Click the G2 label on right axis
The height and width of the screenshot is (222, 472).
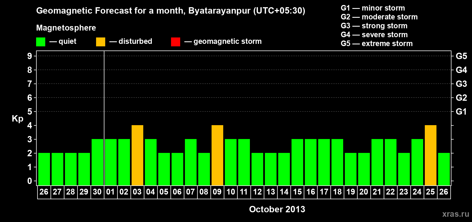(461, 98)
